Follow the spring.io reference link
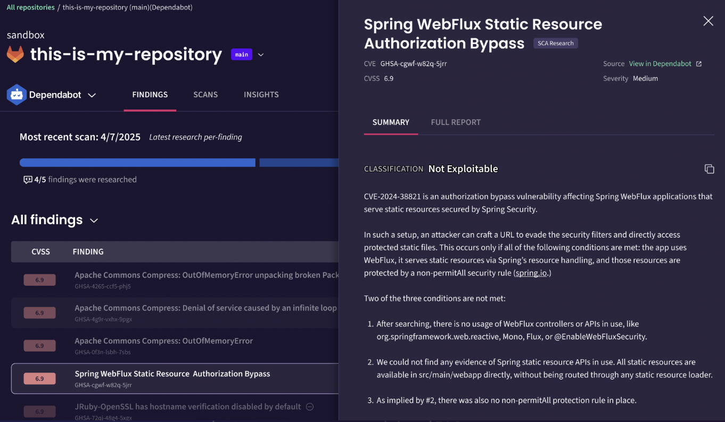 tap(532, 273)
